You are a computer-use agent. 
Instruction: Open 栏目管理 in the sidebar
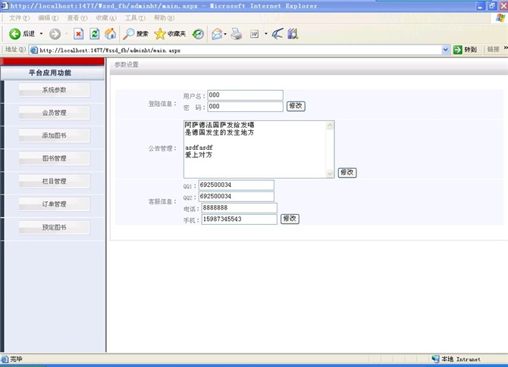[54, 181]
